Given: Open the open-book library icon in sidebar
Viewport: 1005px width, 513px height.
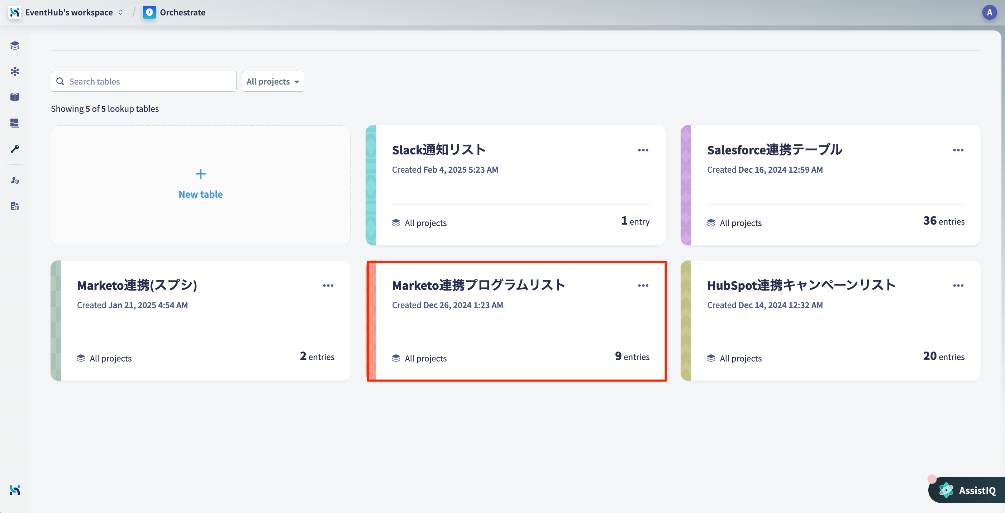Looking at the screenshot, I should [15, 97].
